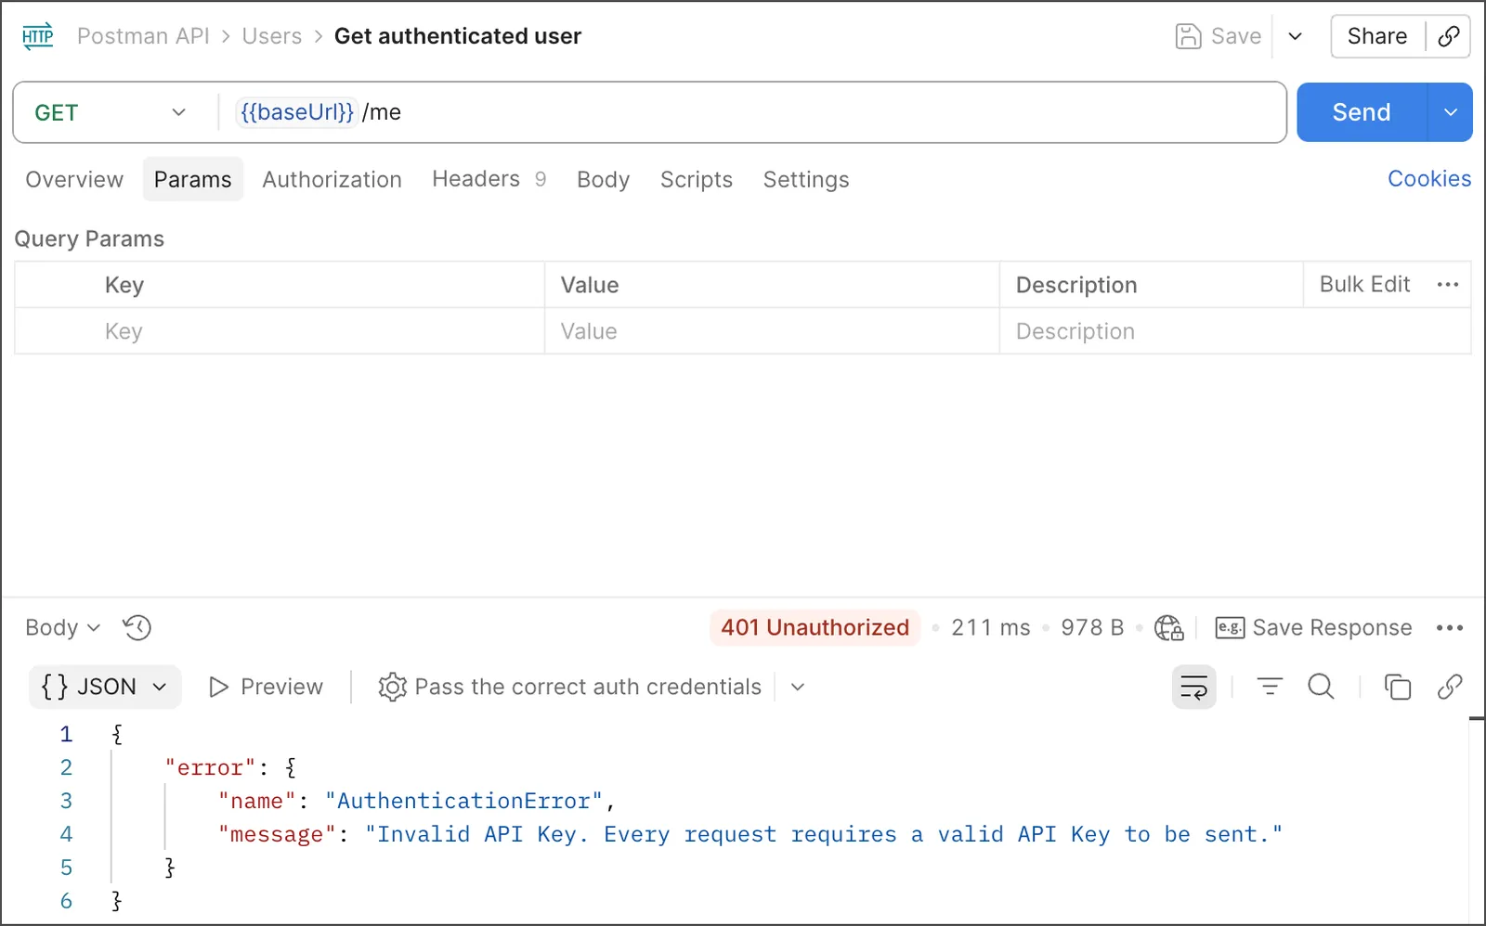1486x926 pixels.
Task: Open the request Body tab
Action: (x=604, y=180)
